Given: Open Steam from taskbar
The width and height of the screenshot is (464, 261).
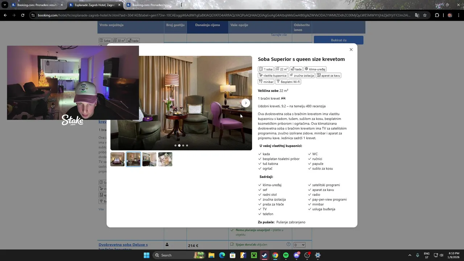Looking at the screenshot, I should (x=265, y=255).
